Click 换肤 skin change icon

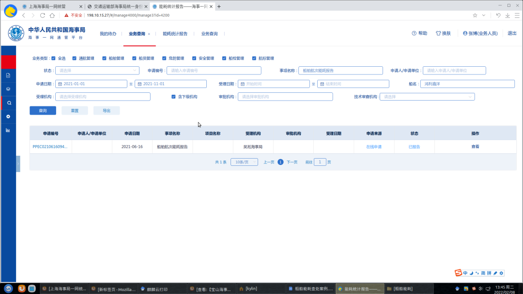tap(443, 33)
